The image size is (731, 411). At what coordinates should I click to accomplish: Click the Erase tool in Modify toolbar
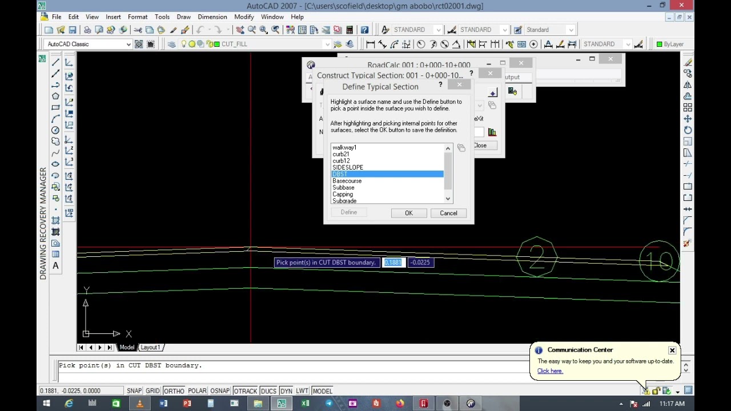point(688,62)
